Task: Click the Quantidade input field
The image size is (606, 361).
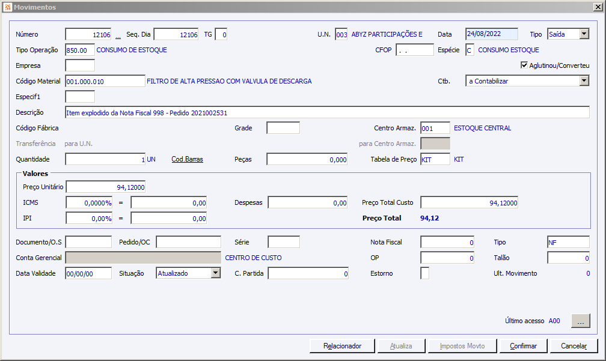Action: [105, 159]
